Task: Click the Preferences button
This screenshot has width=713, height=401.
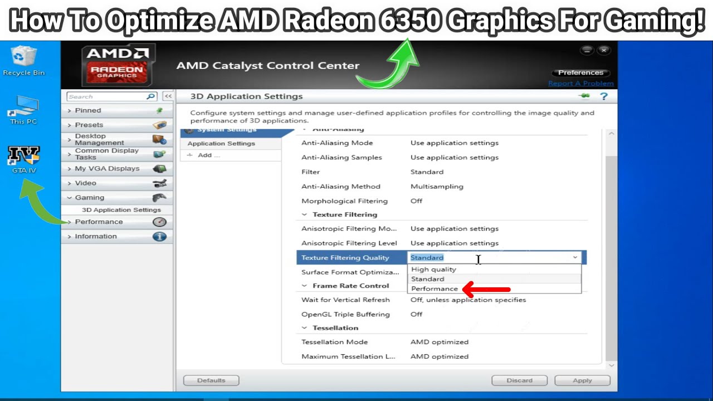Action: tap(580, 72)
